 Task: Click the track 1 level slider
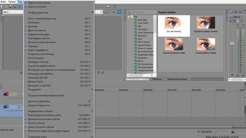(14, 98)
